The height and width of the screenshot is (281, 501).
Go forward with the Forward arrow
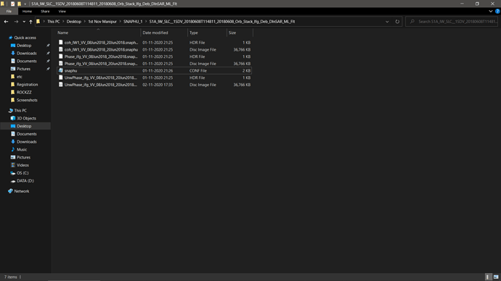pos(16,22)
